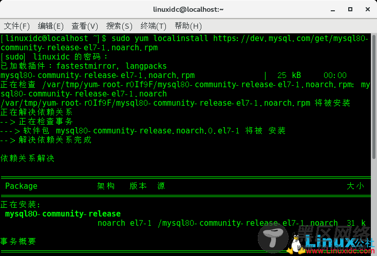Click the 'noarch' architecture value in the package row
Screen dimensions: 377x256
(x=111, y=223)
